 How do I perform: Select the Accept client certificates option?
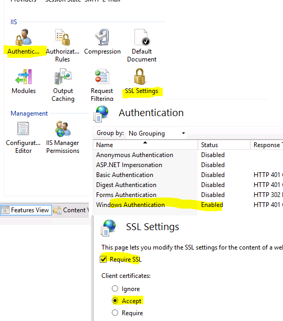(x=115, y=301)
